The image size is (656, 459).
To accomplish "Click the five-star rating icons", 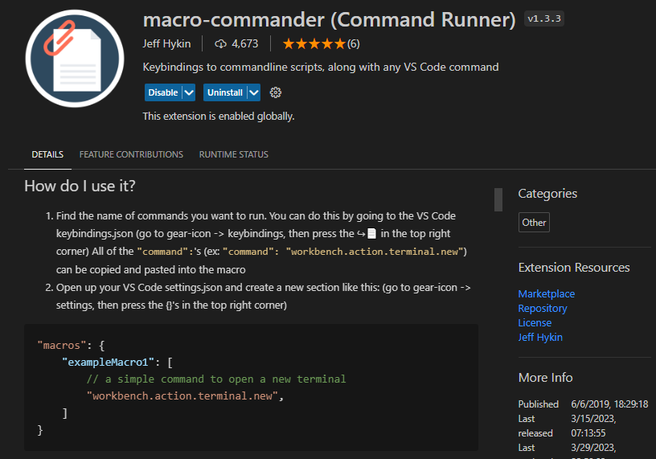I will tap(314, 43).
